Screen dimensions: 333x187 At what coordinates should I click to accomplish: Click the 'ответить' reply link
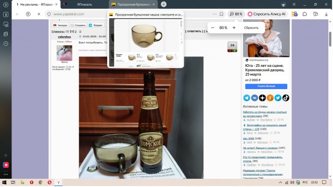tap(194, 31)
